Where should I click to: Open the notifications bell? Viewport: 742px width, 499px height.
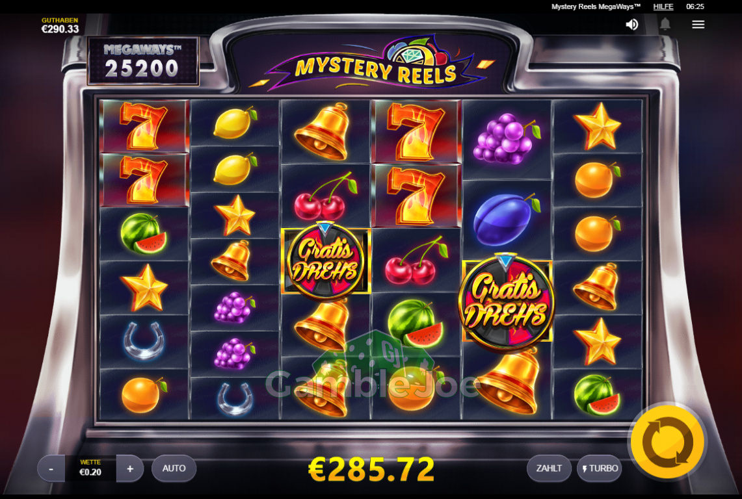tap(665, 23)
